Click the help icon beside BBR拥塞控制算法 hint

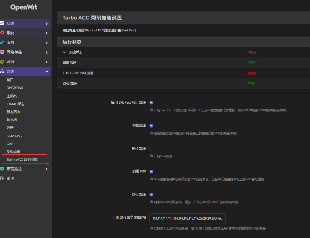point(152,179)
